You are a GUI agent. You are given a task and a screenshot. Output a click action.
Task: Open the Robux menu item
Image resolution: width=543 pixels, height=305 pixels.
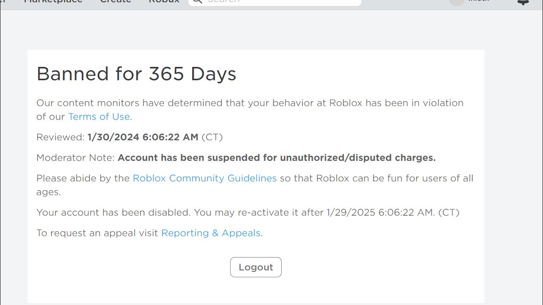[x=164, y=2]
